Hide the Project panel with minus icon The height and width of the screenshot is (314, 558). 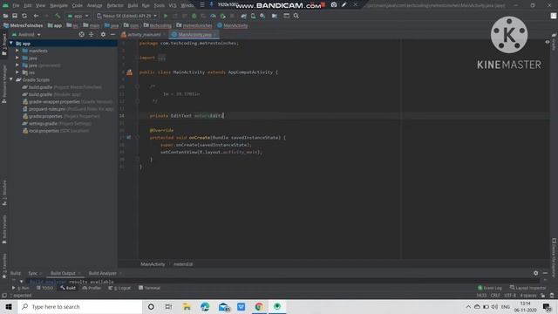click(112, 35)
